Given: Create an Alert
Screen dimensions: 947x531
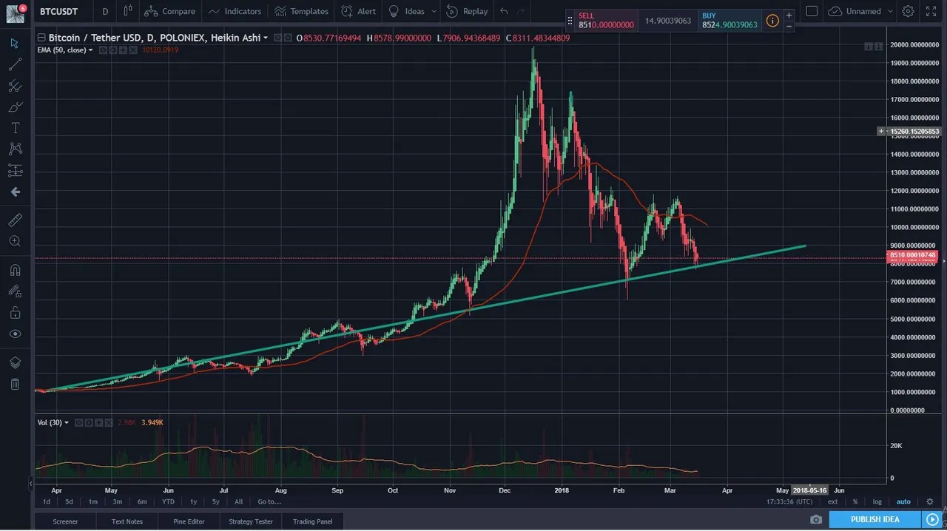Looking at the screenshot, I should pos(358,11).
